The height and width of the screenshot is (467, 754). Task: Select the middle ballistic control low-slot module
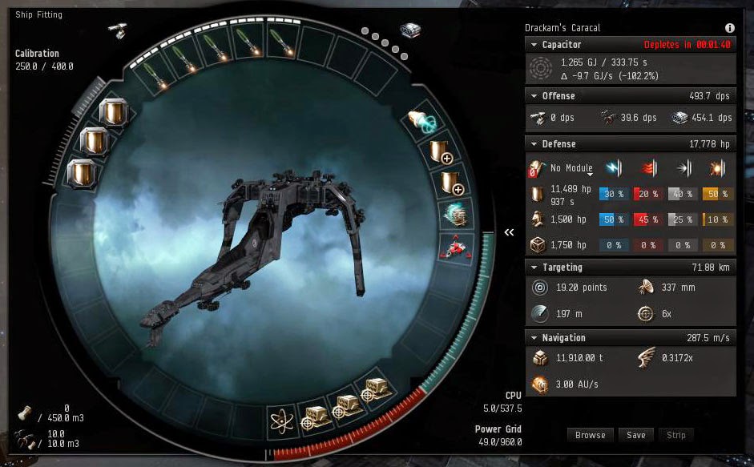[348, 405]
